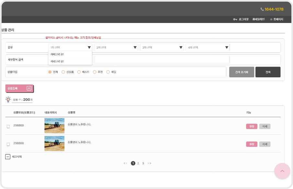293x189 pixels.
Task: Select the 신상품 radio button
Action: (x=63, y=72)
